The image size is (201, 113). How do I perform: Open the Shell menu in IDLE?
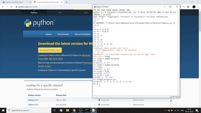(103, 10)
